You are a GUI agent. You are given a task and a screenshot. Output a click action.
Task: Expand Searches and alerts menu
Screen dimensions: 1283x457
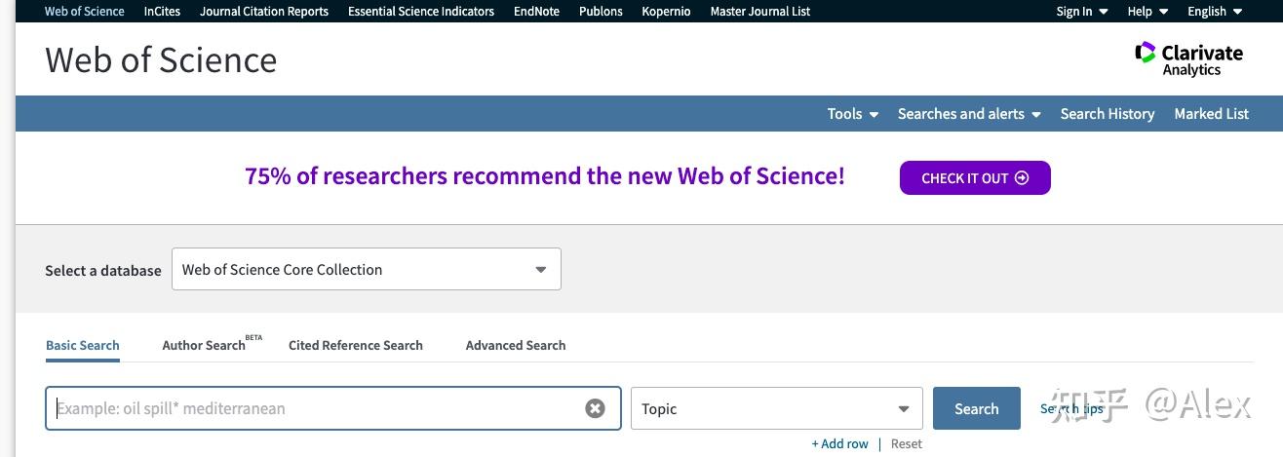click(x=969, y=114)
